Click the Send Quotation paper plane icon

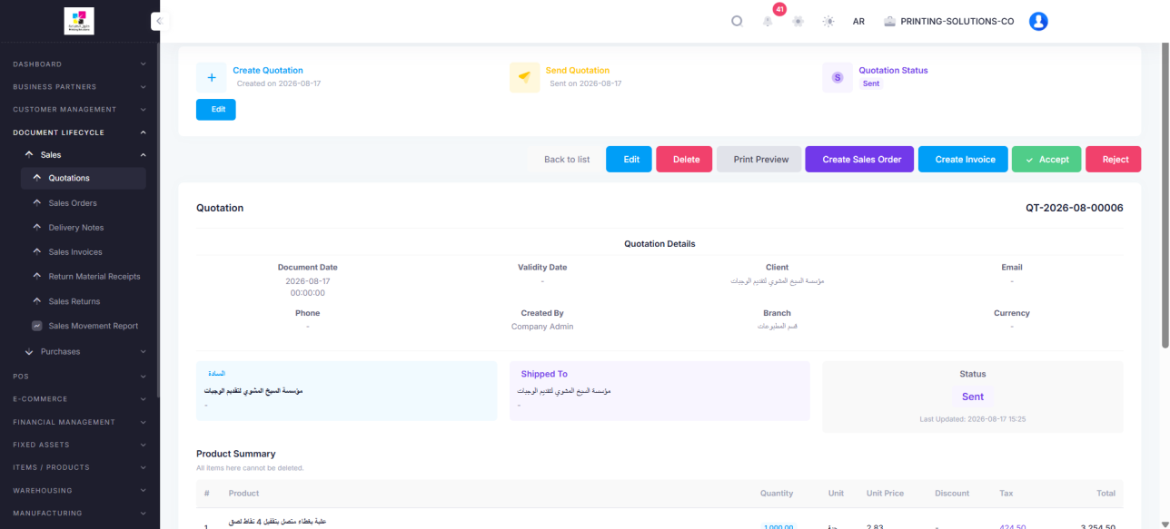tap(524, 77)
